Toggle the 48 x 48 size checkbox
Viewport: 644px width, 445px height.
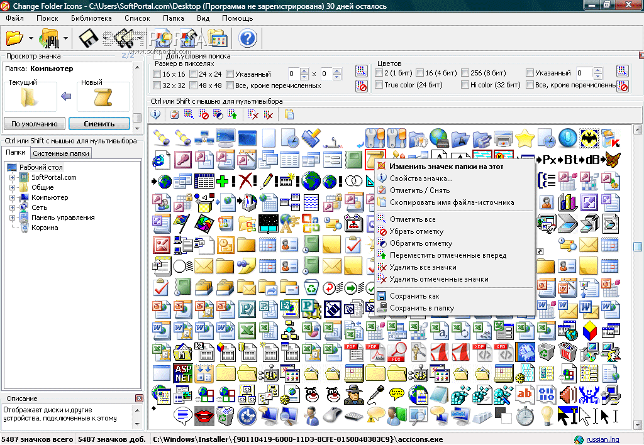click(193, 85)
